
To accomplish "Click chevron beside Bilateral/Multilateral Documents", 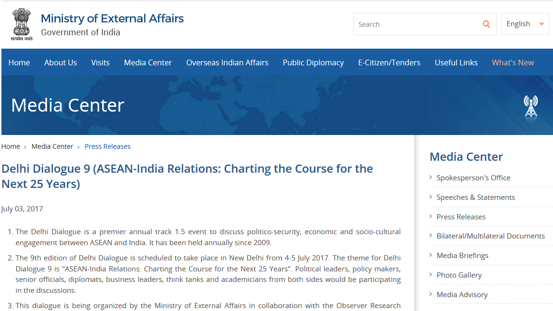I will (x=431, y=235).
